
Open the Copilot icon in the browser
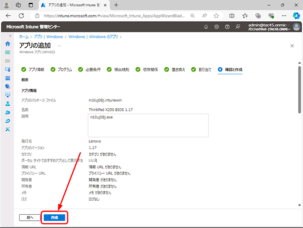296,16
